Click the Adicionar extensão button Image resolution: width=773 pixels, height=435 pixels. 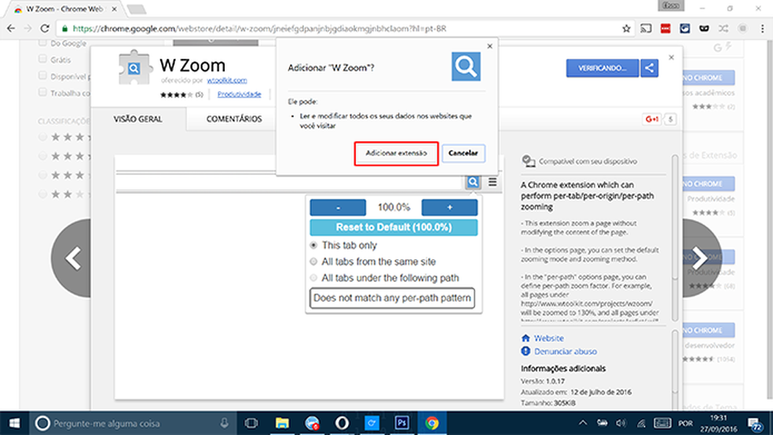tap(397, 153)
